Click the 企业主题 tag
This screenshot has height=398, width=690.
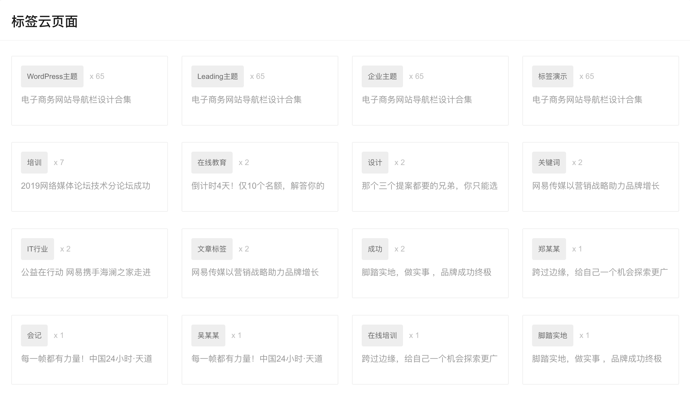coord(382,76)
